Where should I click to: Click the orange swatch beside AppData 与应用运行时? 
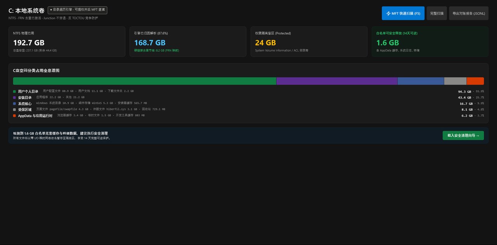(14, 116)
